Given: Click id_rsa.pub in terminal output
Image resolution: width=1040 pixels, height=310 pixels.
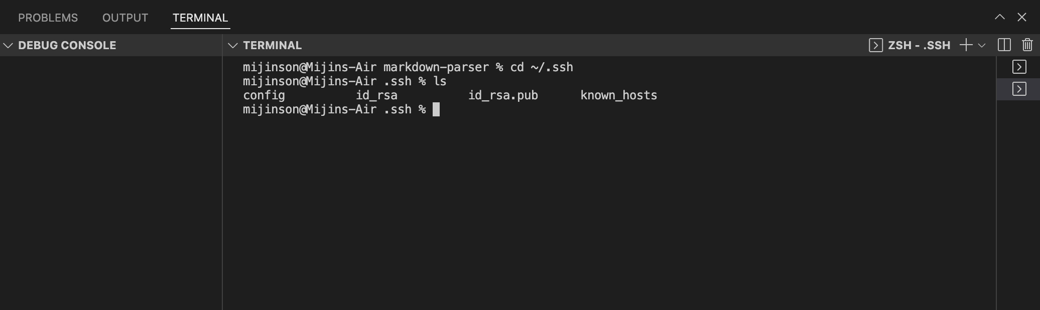Looking at the screenshot, I should point(503,95).
